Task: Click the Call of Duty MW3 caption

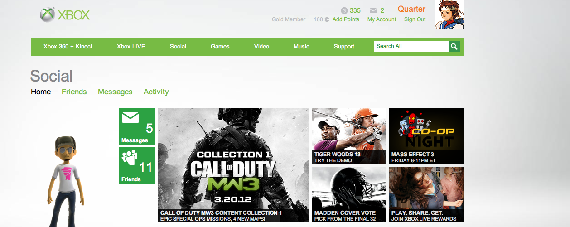Action: [221, 213]
